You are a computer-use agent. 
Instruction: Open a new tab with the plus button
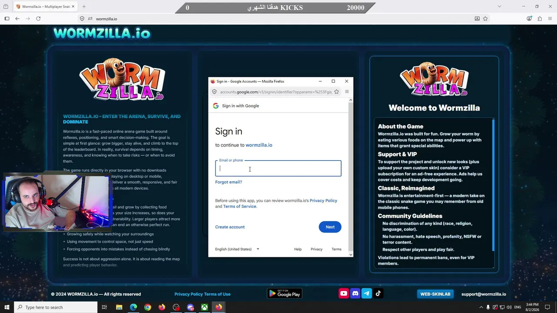[x=84, y=7]
